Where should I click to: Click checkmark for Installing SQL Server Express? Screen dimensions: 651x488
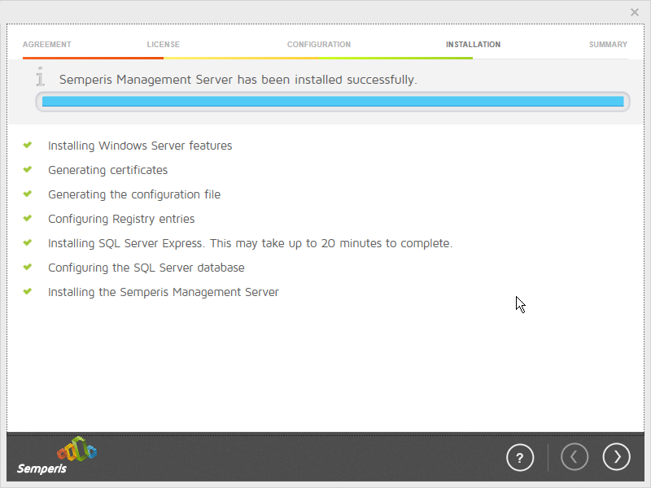click(28, 243)
